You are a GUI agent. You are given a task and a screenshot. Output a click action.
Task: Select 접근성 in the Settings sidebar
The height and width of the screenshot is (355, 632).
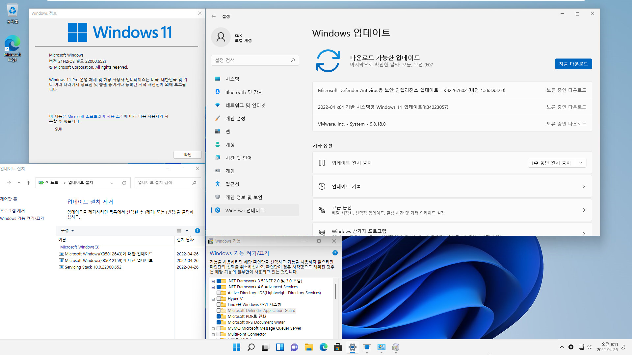255,184
